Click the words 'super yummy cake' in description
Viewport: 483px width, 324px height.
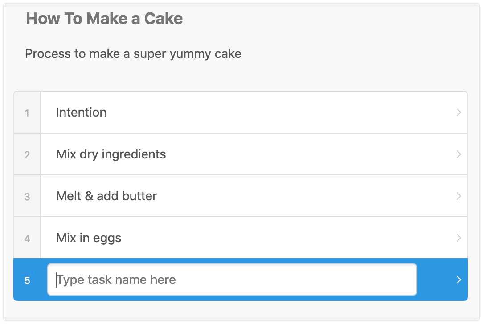pos(188,54)
